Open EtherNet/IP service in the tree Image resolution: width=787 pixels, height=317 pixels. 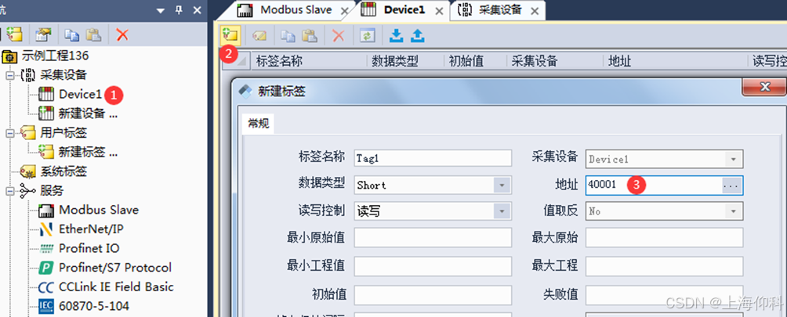tap(92, 229)
